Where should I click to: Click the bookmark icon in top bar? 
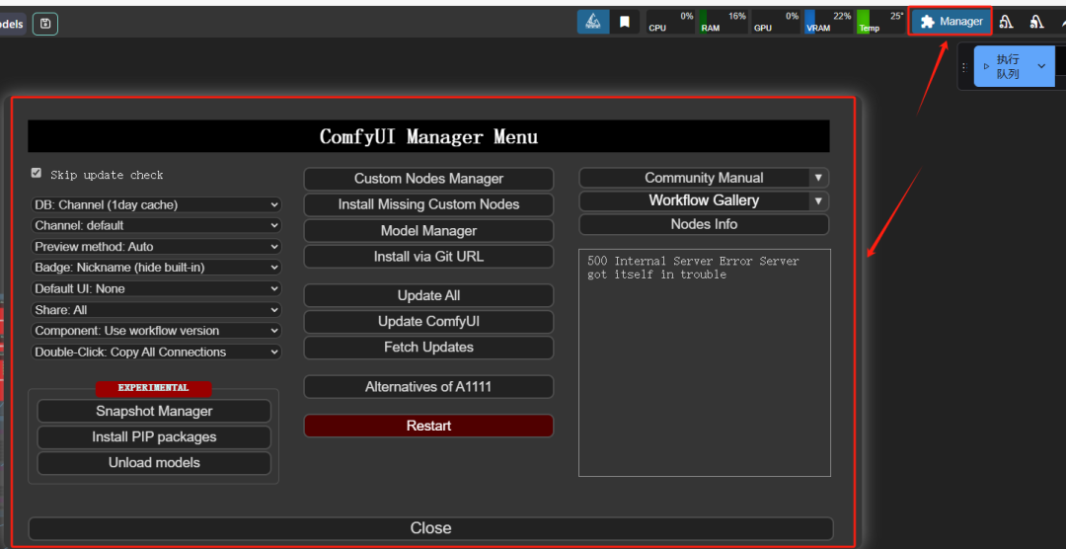(625, 22)
